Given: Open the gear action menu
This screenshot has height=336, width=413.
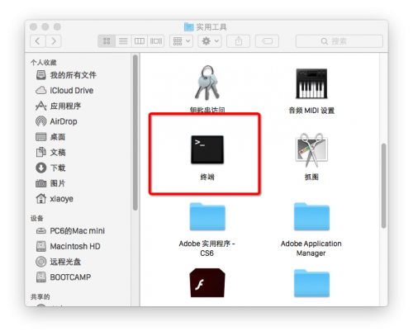Looking at the screenshot, I should [x=210, y=41].
